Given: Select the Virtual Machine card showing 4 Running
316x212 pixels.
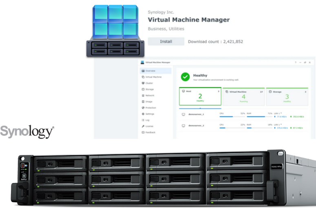Looking at the screenshot, I should (244, 97).
